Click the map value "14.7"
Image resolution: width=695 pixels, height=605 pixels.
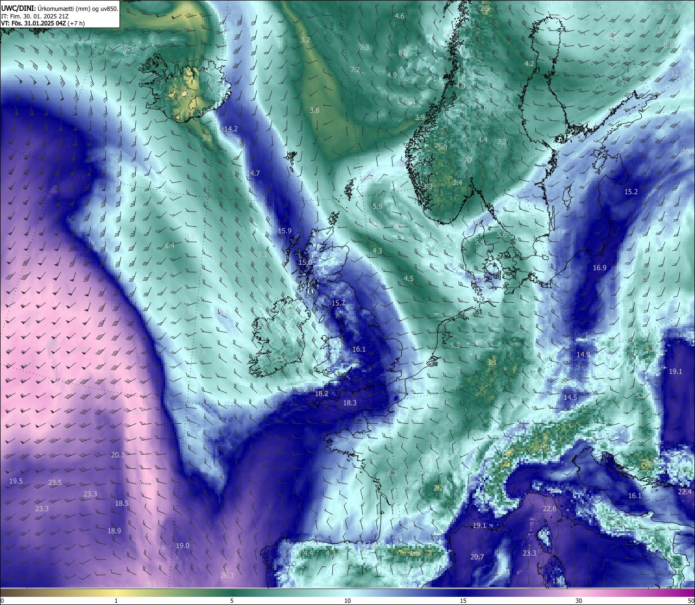pos(253,173)
